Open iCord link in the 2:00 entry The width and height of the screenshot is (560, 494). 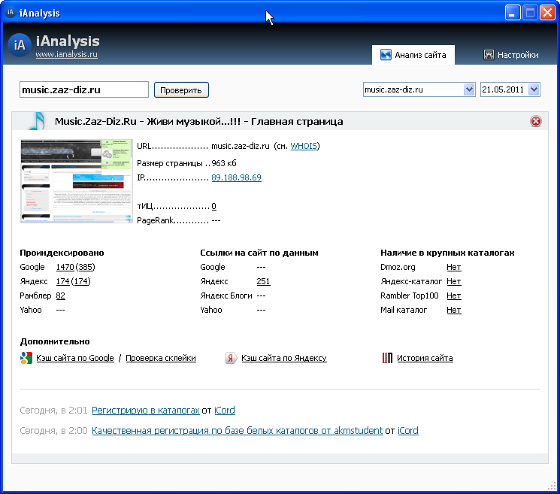click(x=408, y=430)
